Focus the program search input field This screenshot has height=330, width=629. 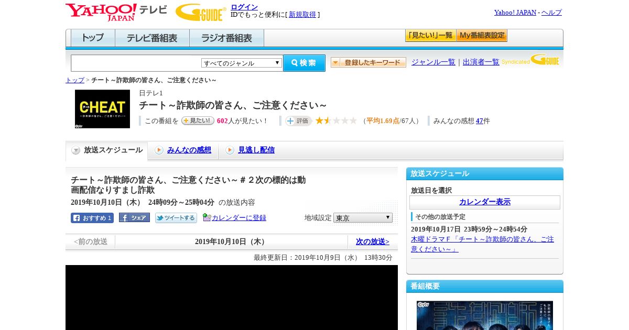pos(136,63)
